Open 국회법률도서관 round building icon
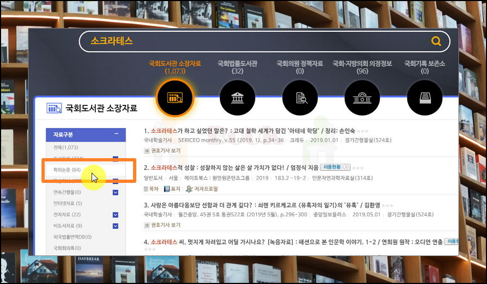Viewport: 487px width, 284px height. (237, 98)
